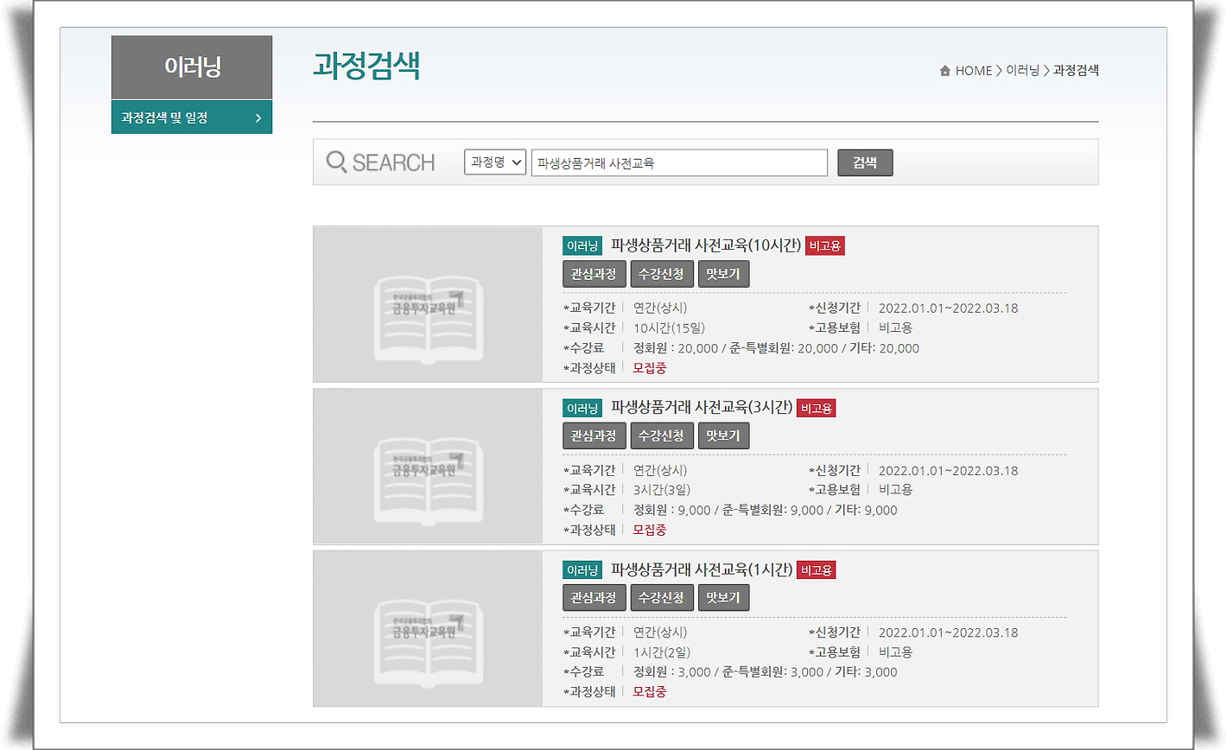Screen dimensions: 1227x750
Task: Open the 파생상품거래 사전교육(1시간) course title
Action: (x=701, y=570)
